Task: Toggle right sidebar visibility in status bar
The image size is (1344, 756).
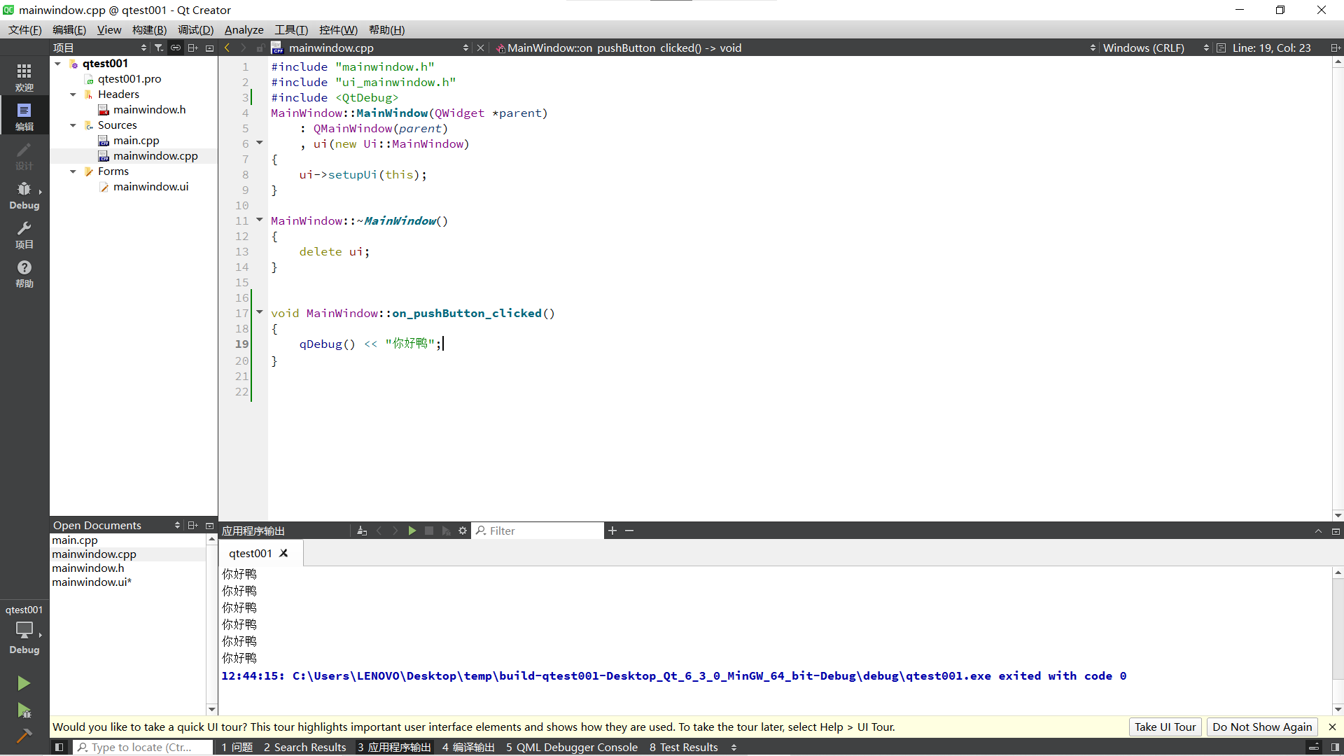Action: pos(1335,747)
